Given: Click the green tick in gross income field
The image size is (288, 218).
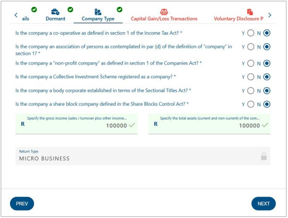Looking at the screenshot, I should [x=132, y=125].
